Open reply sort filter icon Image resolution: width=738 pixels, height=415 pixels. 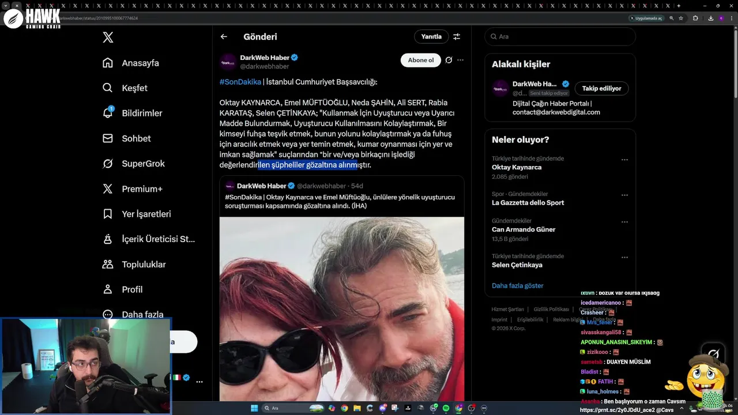[457, 36]
